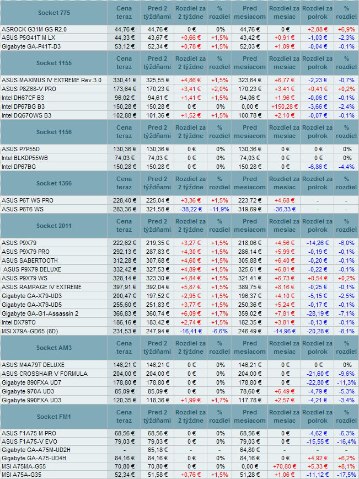Viewport: 359px width, 479px height.
Task: Click the ASUS P9X79 WS name
Action: pyautogui.click(x=24, y=278)
